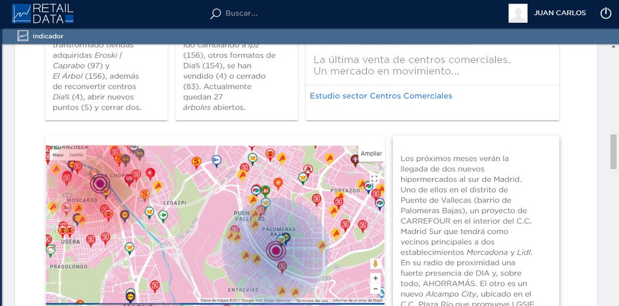Click text 'puntos (5) y cerrar dos.'
619x306 pixels.
(97, 107)
